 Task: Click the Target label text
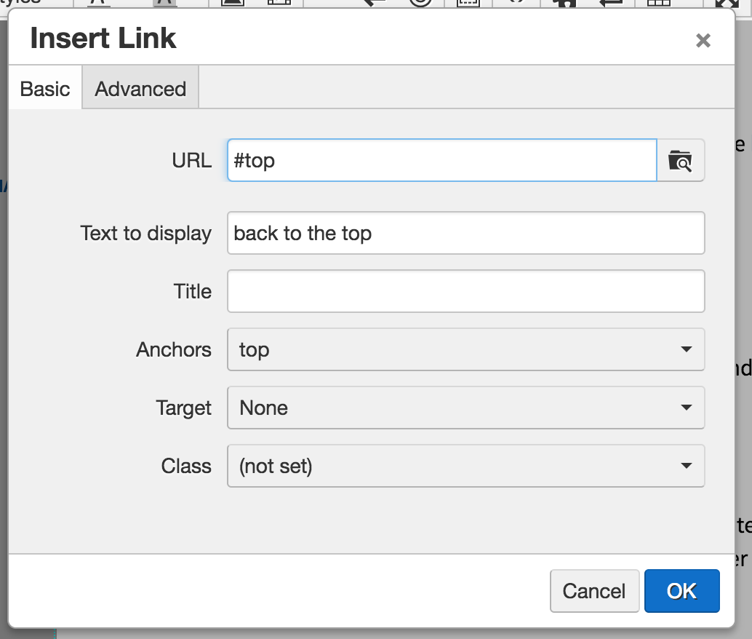(x=183, y=408)
